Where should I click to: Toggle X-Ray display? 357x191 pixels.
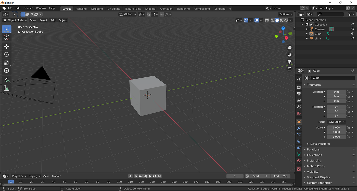tap(267, 20)
